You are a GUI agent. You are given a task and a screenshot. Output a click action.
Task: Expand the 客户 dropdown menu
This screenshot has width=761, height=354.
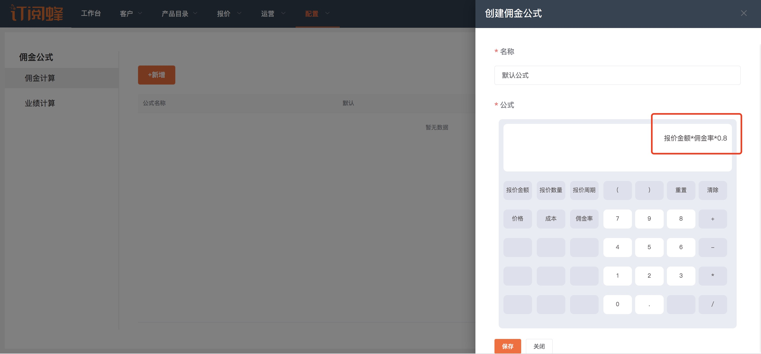[131, 13]
